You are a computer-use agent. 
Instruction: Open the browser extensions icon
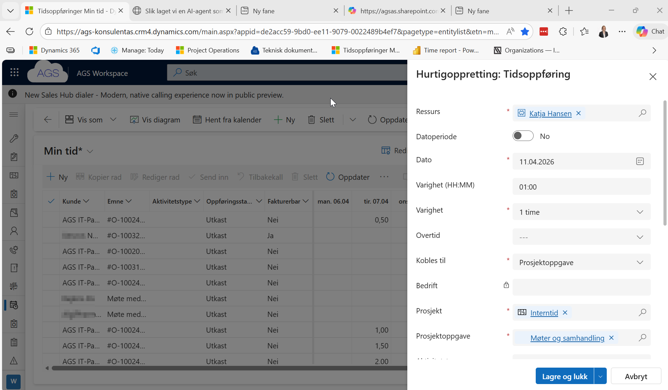pos(563,31)
